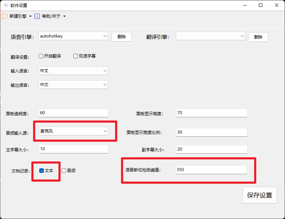Maximize the 软件设置 window
This screenshot has height=219, width=285.
pyautogui.click(x=261, y=5)
